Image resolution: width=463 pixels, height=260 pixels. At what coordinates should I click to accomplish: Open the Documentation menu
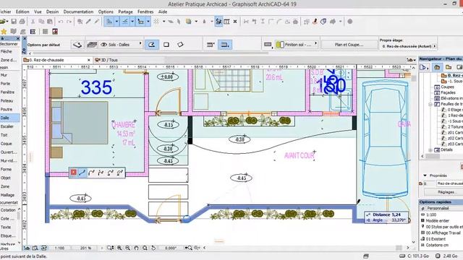[x=78, y=12]
